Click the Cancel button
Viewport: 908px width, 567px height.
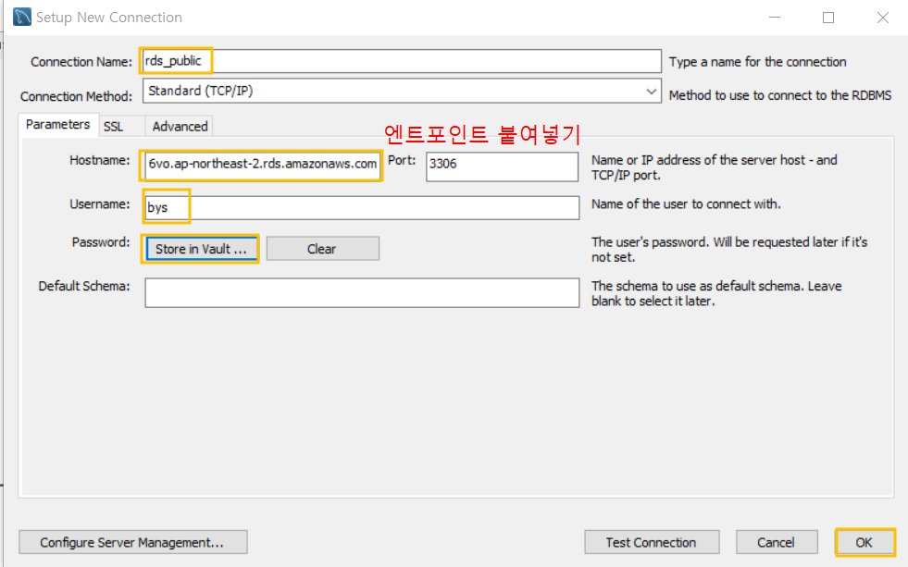click(x=776, y=542)
